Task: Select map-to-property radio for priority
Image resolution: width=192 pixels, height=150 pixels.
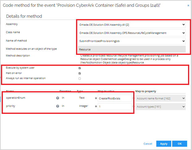Action: pyautogui.click(x=133, y=106)
